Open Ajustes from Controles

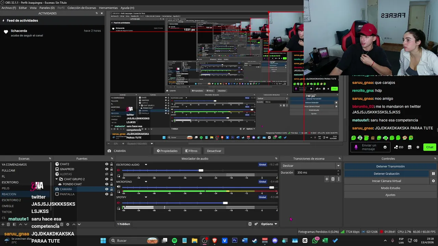[x=390, y=195]
